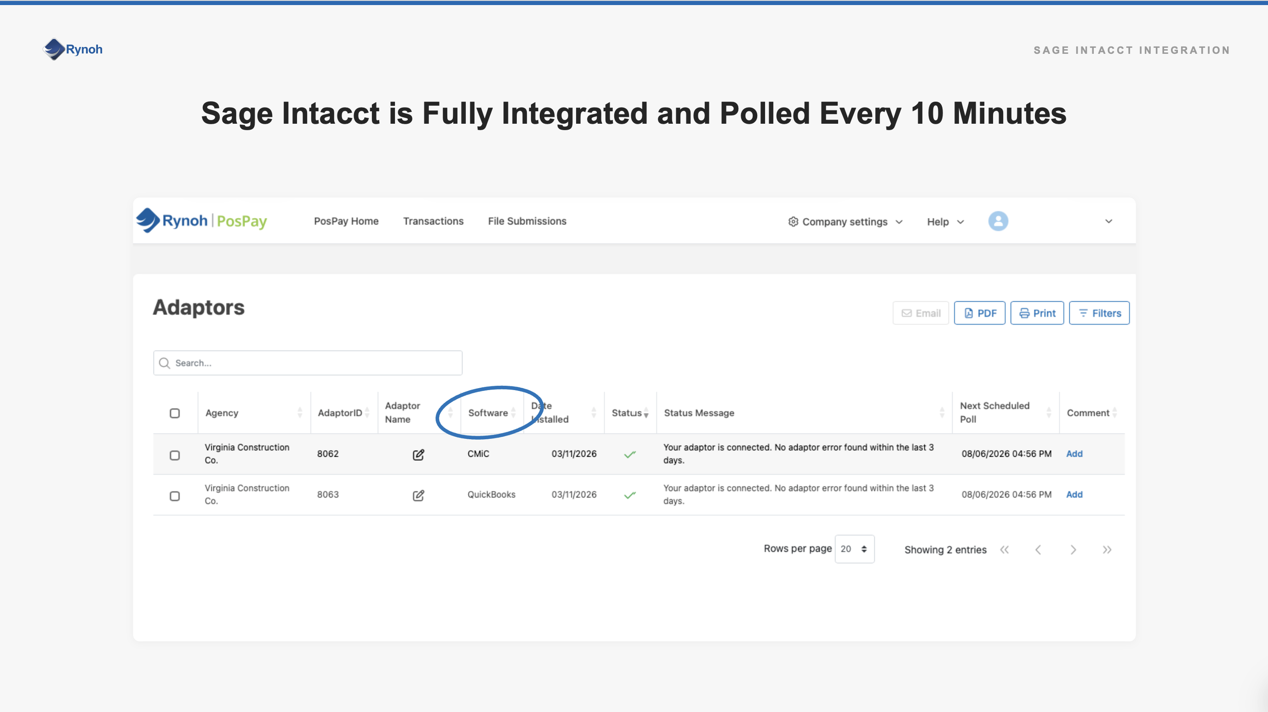Screen dimensions: 1268x712
Task: Go to previous page of entries
Action: (x=1038, y=550)
